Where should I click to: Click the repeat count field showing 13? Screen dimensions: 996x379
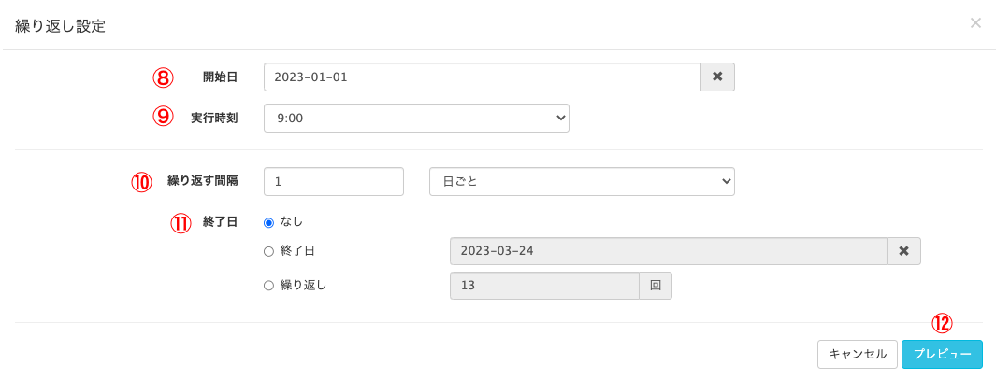544,286
